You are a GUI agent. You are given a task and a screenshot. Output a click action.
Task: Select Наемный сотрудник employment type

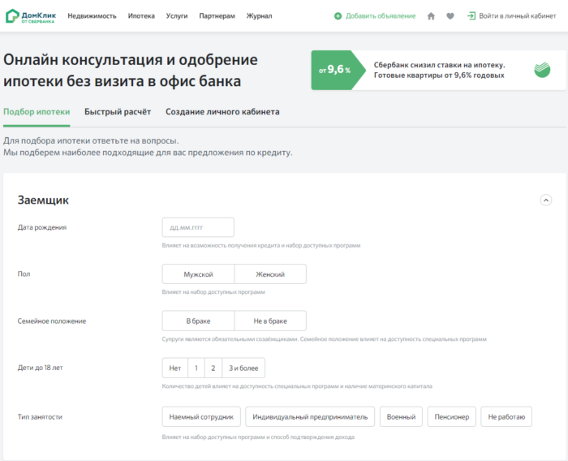coord(201,417)
